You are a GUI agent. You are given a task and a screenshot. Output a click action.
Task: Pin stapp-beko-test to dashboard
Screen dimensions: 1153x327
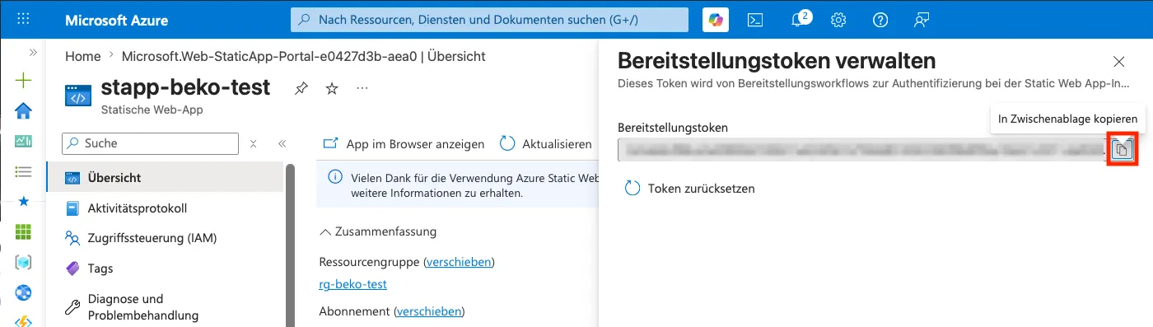301,88
